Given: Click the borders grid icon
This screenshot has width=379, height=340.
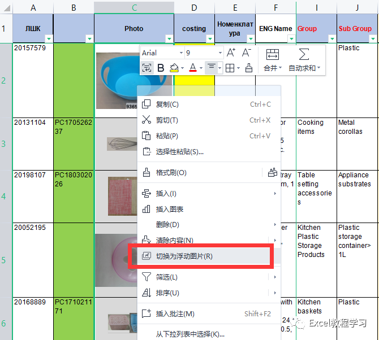Looking at the screenshot, I should pos(230,68).
